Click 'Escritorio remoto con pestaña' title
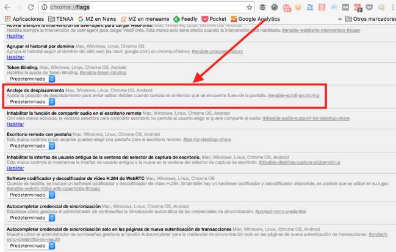The width and height of the screenshot is (396, 252). tap(39, 134)
